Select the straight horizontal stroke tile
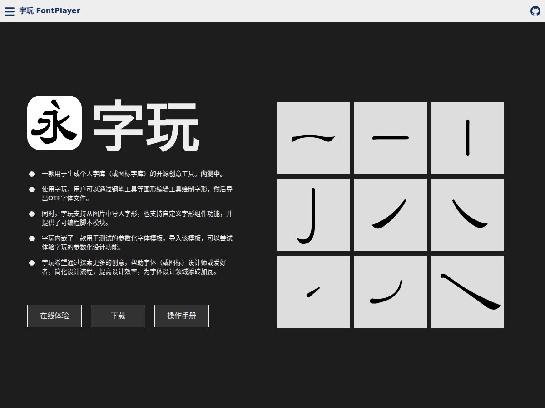Viewport: 545px width, 408px height. point(391,138)
